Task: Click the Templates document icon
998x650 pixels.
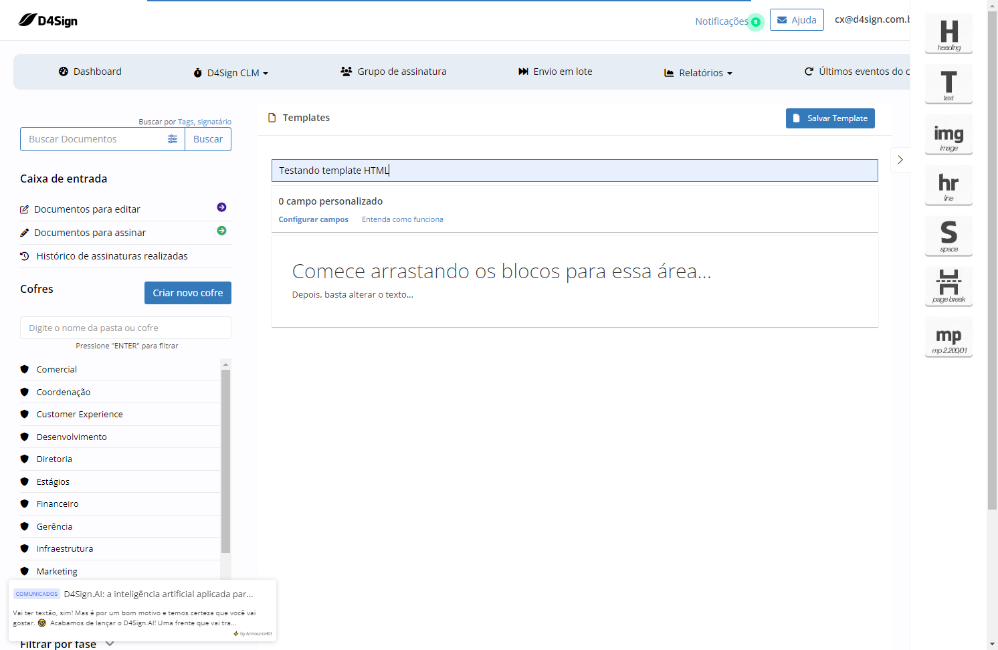Action: 272,118
